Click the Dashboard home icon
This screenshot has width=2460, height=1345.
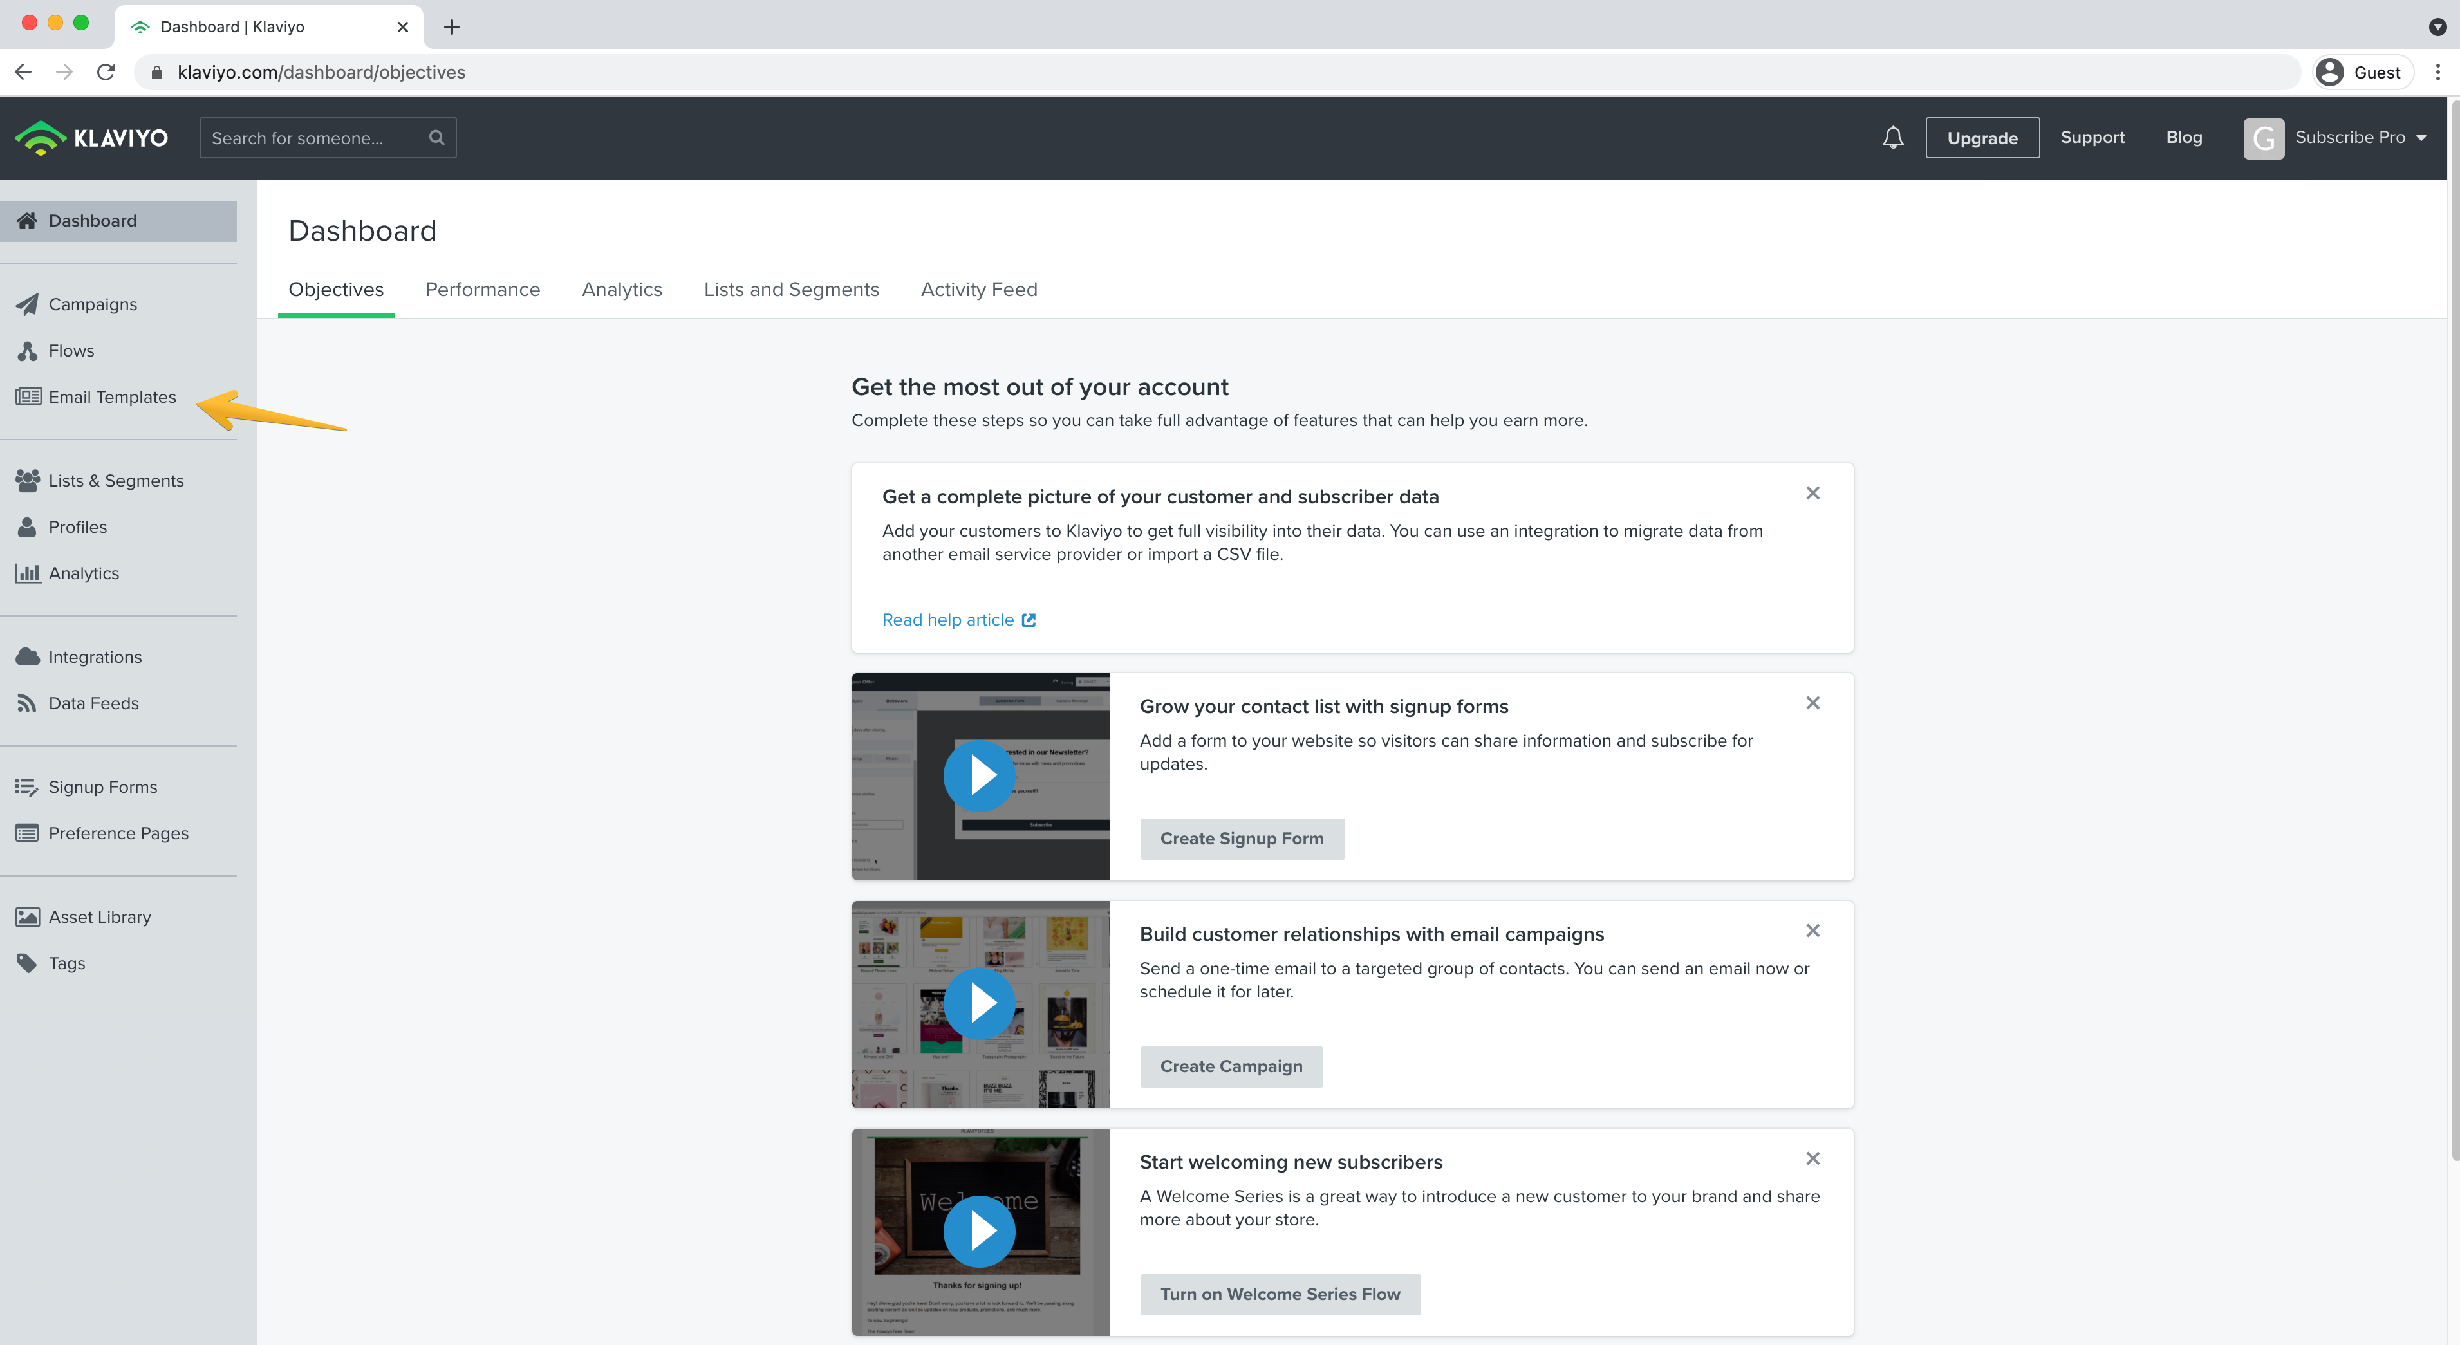tap(28, 221)
